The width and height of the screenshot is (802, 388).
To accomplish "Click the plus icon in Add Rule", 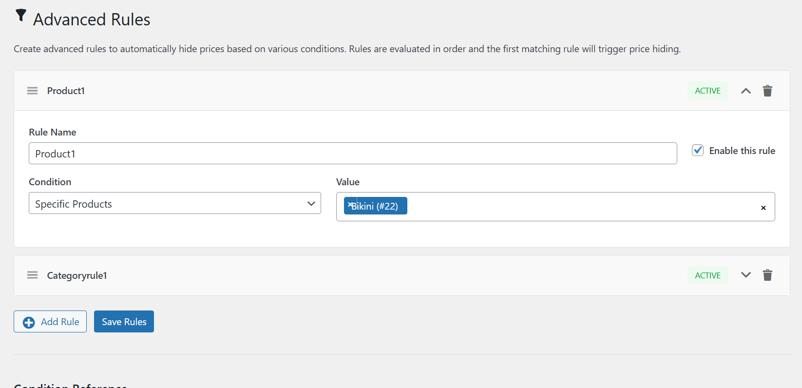I will pyautogui.click(x=29, y=322).
